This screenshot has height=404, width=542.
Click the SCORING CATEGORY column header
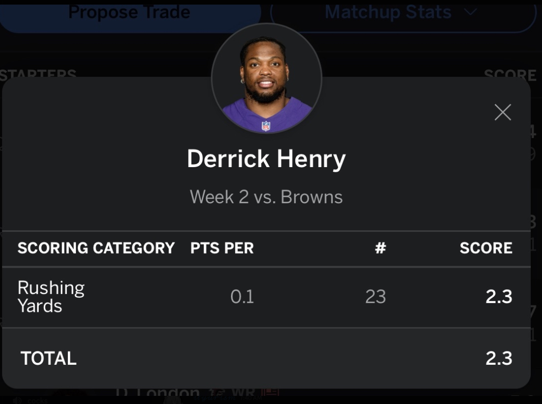[96, 248]
